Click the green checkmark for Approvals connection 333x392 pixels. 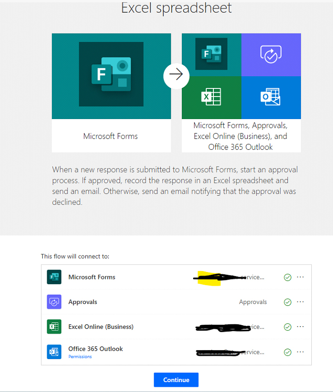(x=288, y=302)
